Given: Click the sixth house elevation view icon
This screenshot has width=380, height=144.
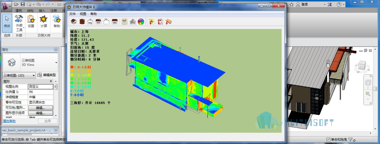Looking at the screenshot, I should (115, 21).
